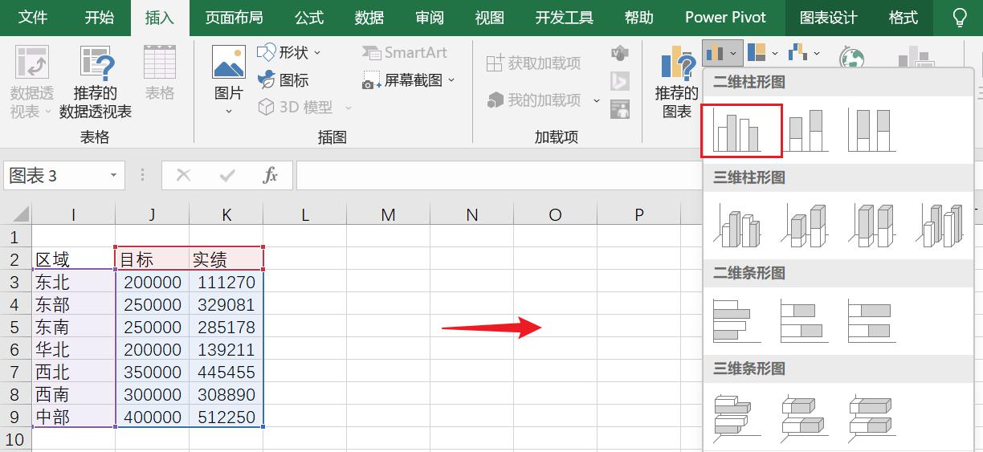
Task: Click cell with value 329081
Action: coord(226,304)
